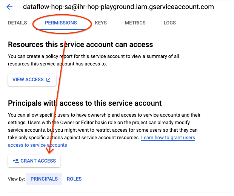The width and height of the screenshot is (234, 196).
Task: Click the external link icon beside View Access
Action: tap(48, 80)
